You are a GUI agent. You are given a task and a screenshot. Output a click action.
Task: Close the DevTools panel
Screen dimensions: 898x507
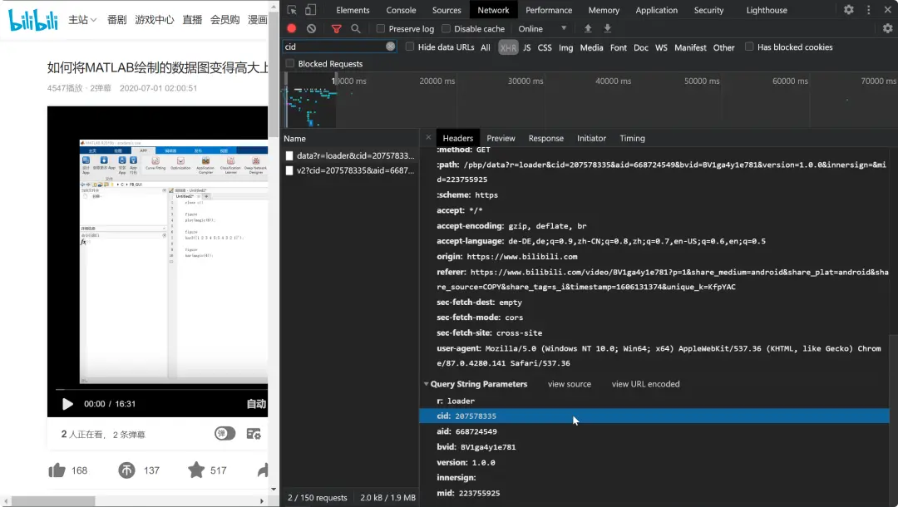tap(888, 10)
